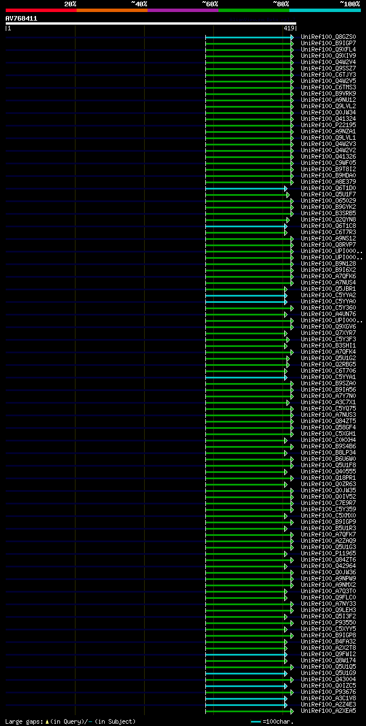Click label UniRef100_Q5U1F7
The width and height of the screenshot is (366, 726).
click(x=328, y=194)
